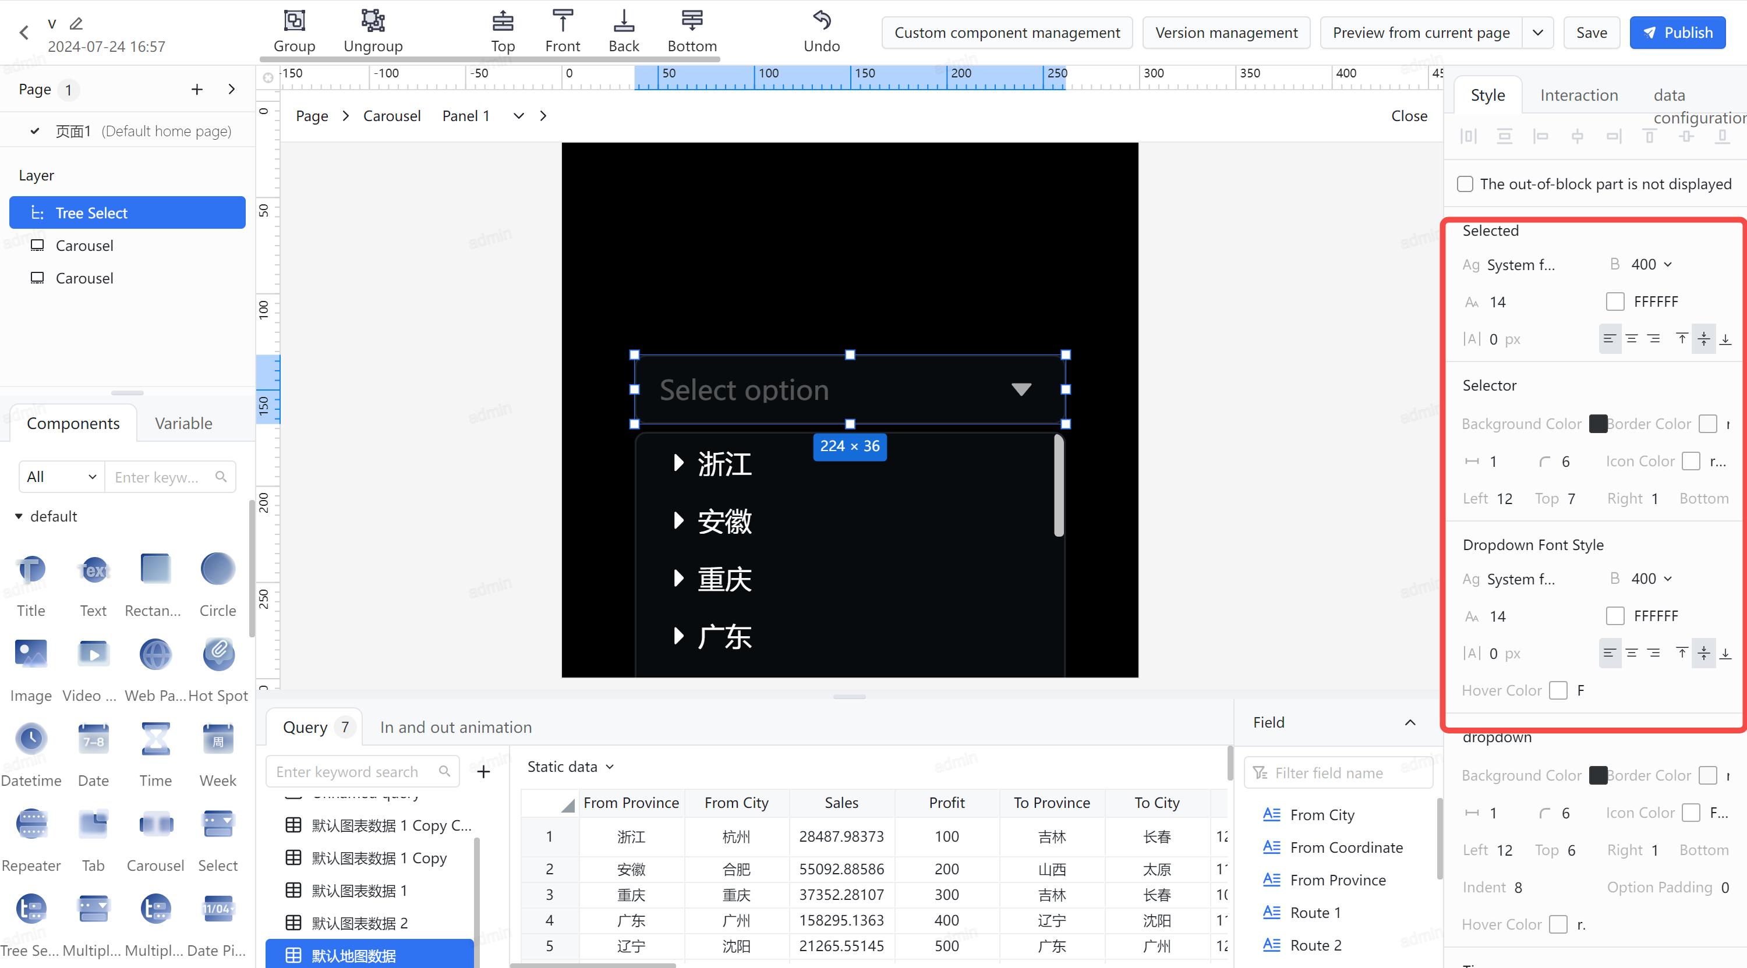Viewport: 1747px width, 968px height.
Task: Pick Selector Background Color swatch
Action: tap(1598, 424)
